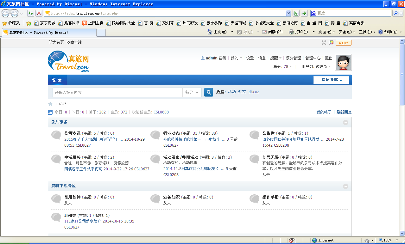Click the 我的帖子 link
Viewport: 405px width, 244px height.
pos(324,112)
